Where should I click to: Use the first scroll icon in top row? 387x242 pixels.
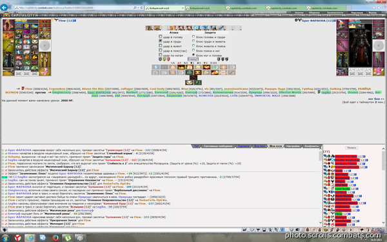pyautogui.click(x=149, y=28)
